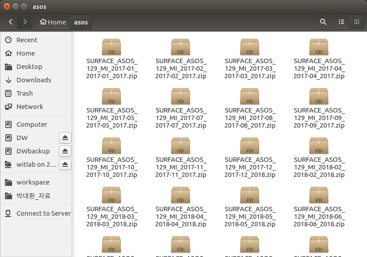Screen dimensions: 367x257
Task: Open the DW drive in the sidebar
Action: tap(30, 138)
